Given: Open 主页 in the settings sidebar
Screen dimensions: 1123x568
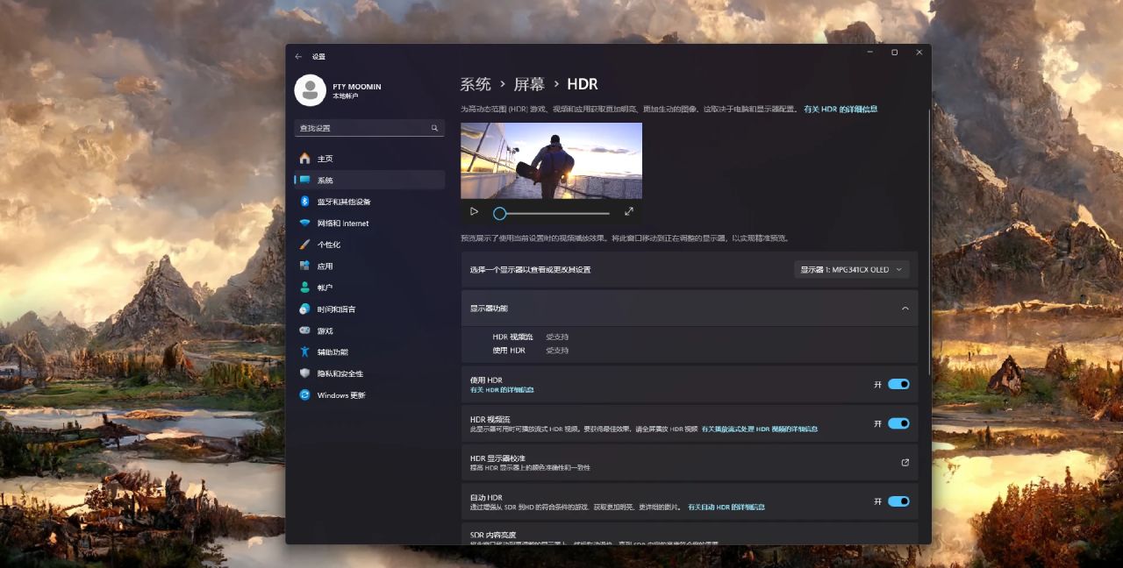Looking at the screenshot, I should point(369,159).
